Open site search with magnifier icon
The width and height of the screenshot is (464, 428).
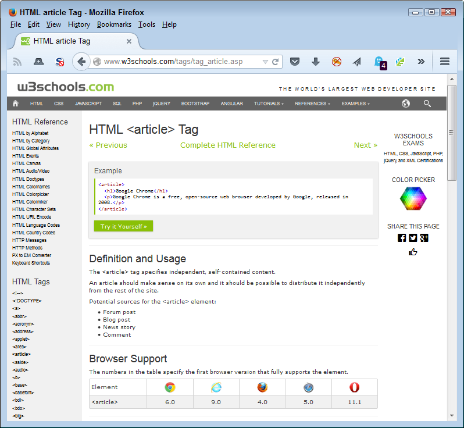click(x=427, y=104)
